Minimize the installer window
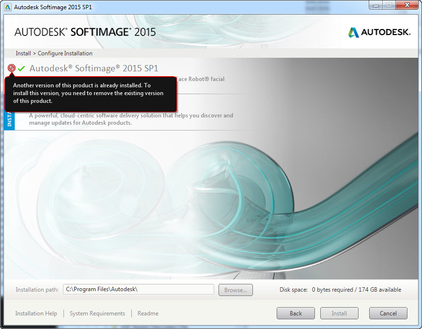Image resolution: width=422 pixels, height=329 pixels. [x=375, y=5]
